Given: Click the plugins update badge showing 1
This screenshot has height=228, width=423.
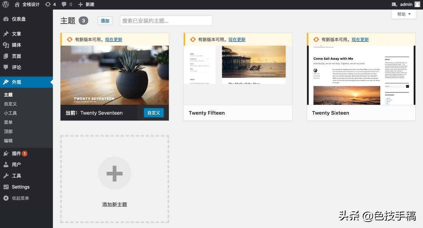Looking at the screenshot, I should [25, 154].
